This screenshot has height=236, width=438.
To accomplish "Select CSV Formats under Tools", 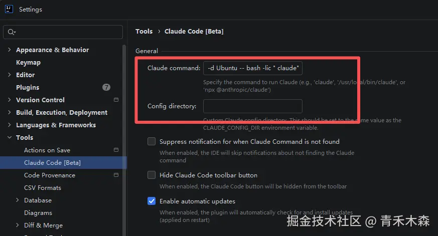I will click(x=43, y=188).
